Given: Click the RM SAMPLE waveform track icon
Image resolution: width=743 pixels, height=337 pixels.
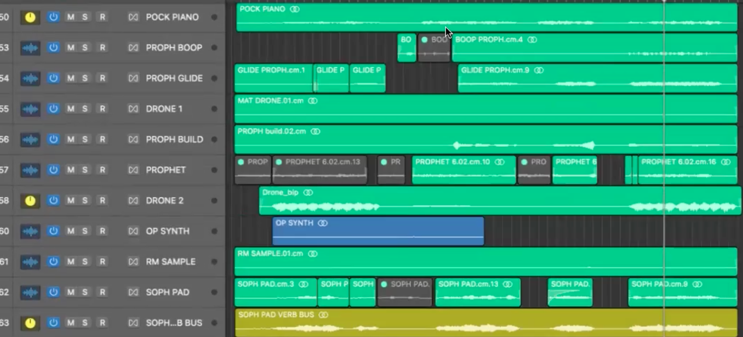Looking at the screenshot, I should pos(30,262).
